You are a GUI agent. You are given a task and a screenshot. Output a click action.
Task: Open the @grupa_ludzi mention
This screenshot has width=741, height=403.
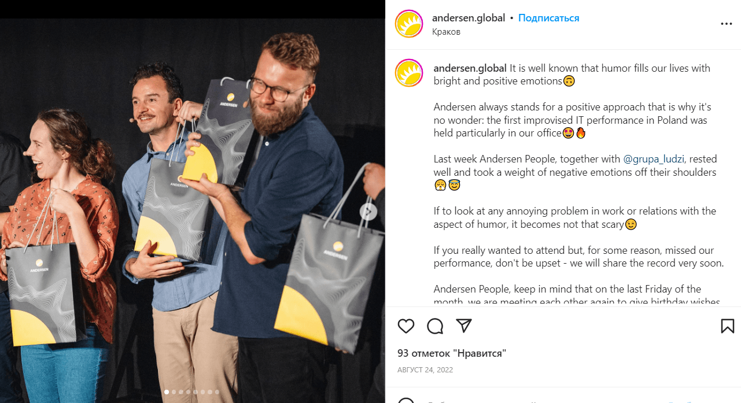tap(654, 158)
